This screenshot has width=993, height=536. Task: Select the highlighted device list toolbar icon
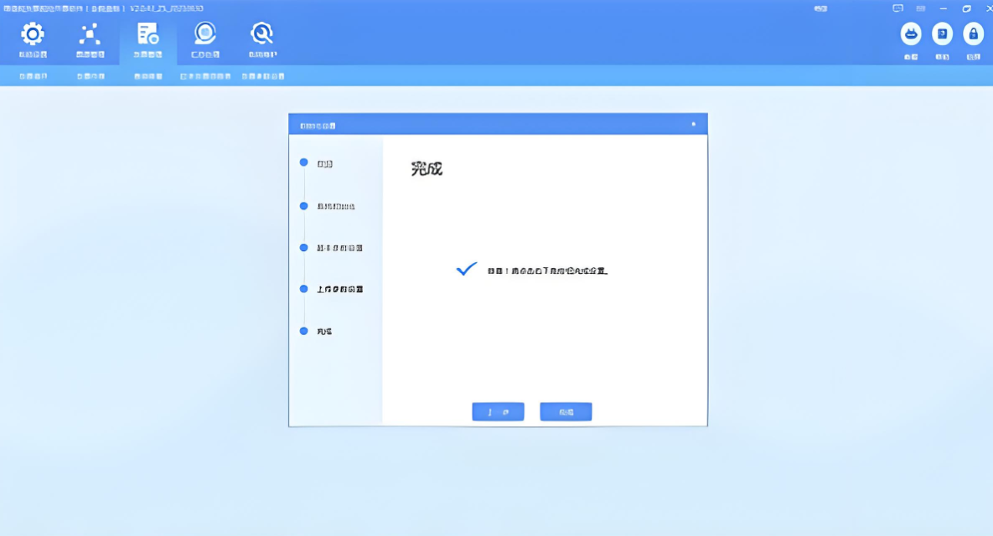coord(147,35)
